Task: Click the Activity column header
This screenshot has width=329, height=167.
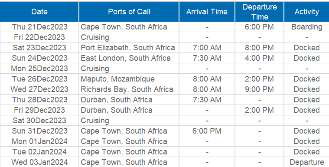Action: click(306, 12)
